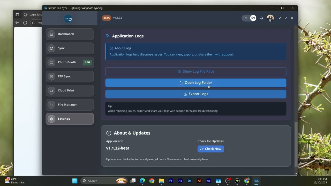This screenshot has height=186, width=331.
Task: Show the log file path
Action: pyautogui.click(x=196, y=72)
